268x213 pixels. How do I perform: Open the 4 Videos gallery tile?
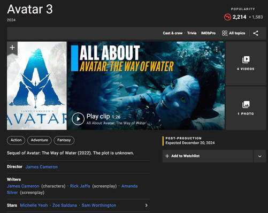pos(246,64)
